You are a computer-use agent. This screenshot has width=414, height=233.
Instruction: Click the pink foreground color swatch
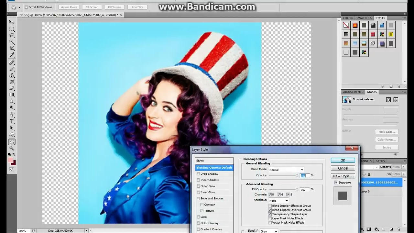click(x=10, y=160)
